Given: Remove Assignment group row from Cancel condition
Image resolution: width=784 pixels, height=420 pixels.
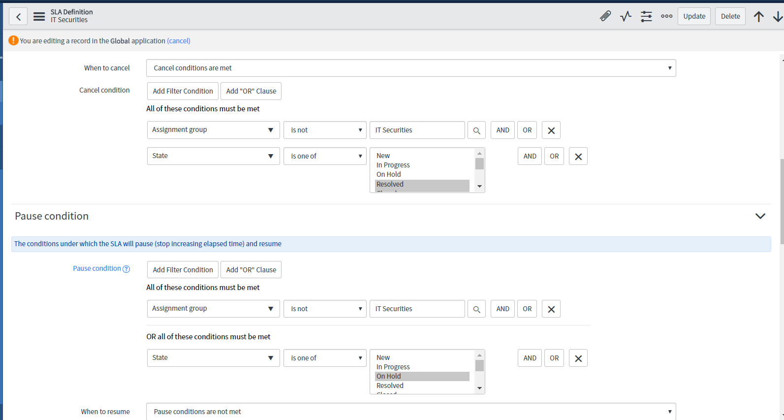Looking at the screenshot, I should (x=551, y=130).
